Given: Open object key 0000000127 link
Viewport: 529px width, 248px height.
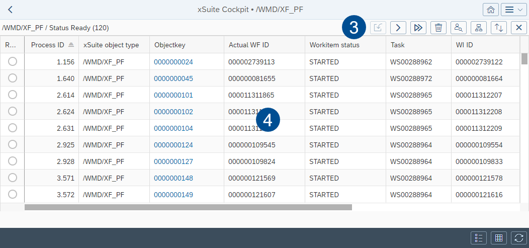Looking at the screenshot, I should click(x=173, y=161).
